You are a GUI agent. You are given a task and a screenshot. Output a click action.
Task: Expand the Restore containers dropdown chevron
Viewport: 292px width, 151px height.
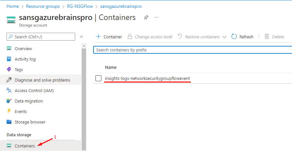point(224,37)
